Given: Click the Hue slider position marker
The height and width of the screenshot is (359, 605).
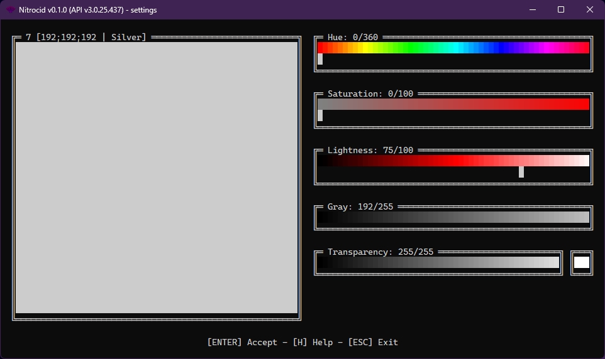Looking at the screenshot, I should (x=320, y=59).
